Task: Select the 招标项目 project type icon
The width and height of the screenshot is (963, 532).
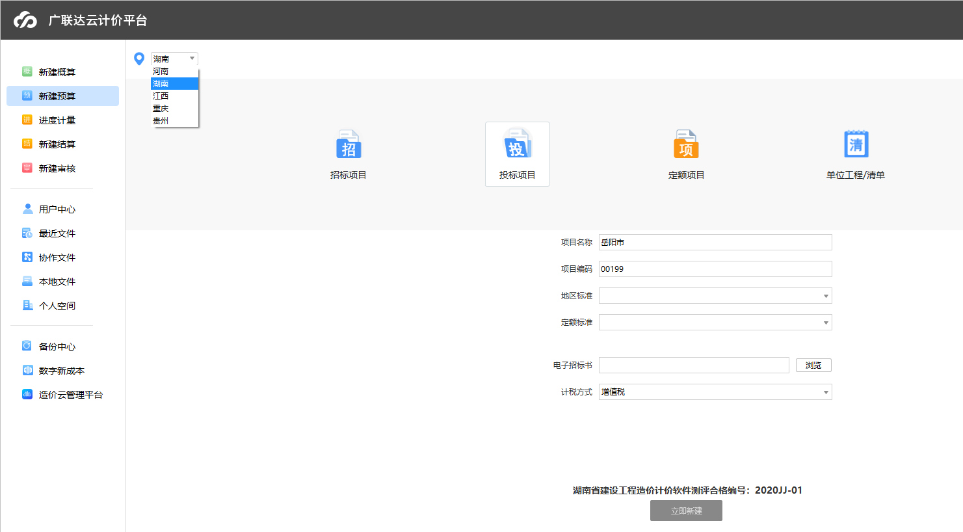Action: (x=349, y=144)
